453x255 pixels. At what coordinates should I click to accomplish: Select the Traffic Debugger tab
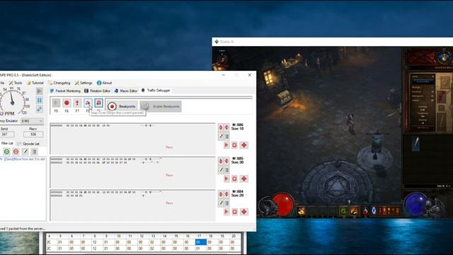[x=156, y=91]
